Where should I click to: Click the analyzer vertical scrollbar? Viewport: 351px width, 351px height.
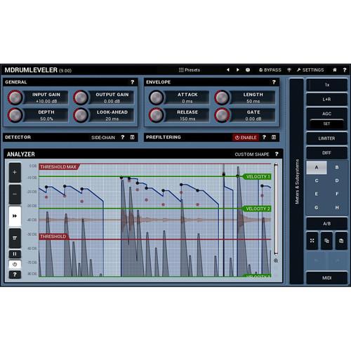tap(276, 209)
